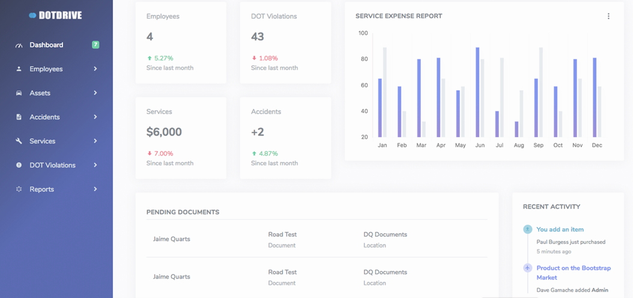Select the first Jaime Quarts pending row name
This screenshot has height=298, width=633.
pos(172,239)
